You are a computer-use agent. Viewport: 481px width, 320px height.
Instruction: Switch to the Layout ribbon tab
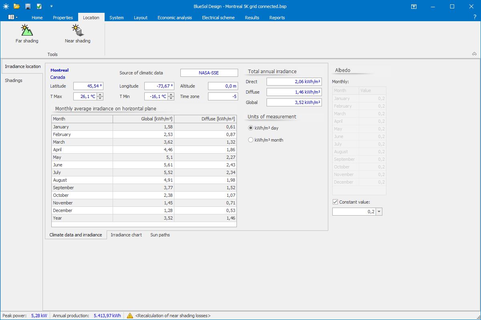point(141,18)
